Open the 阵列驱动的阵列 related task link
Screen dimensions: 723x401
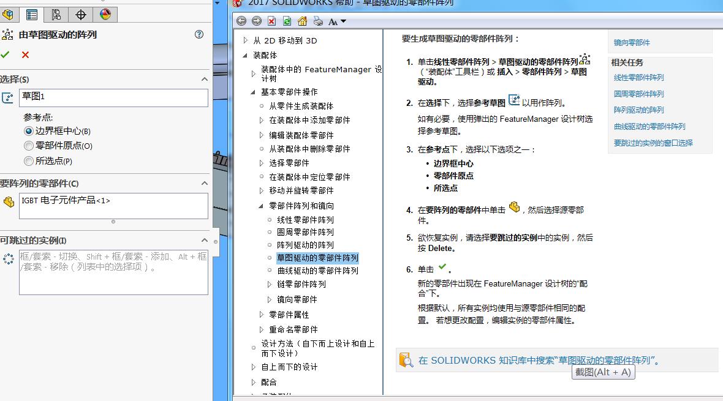pos(638,110)
